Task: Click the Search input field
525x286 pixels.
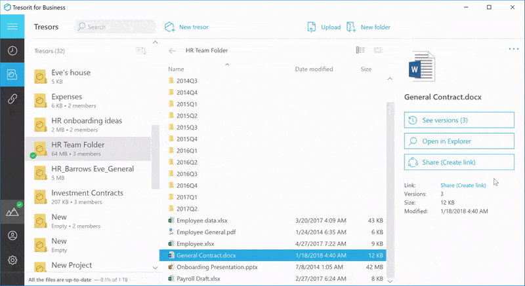Action: 115,27
